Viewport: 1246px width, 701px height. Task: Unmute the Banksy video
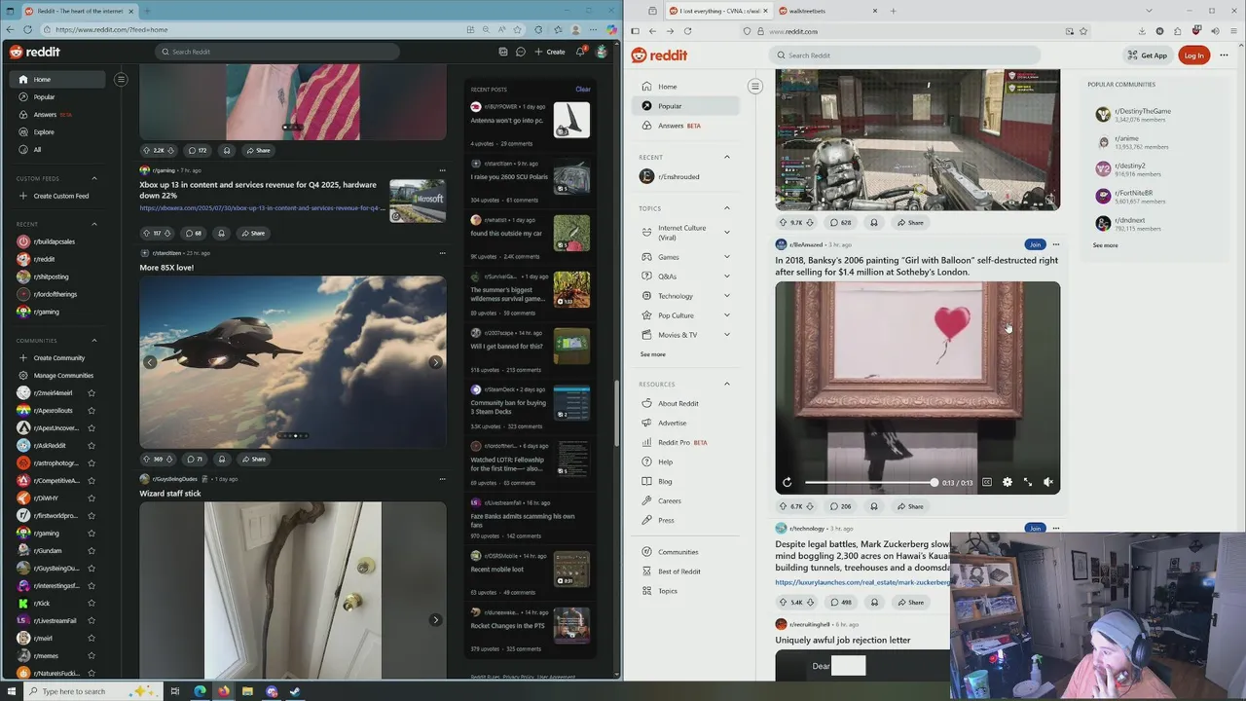tap(1048, 482)
